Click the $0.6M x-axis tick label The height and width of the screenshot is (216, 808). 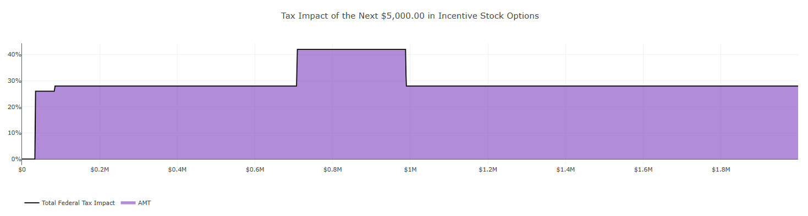[255, 169]
